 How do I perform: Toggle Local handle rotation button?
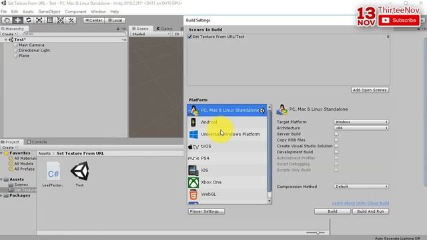point(115,20)
